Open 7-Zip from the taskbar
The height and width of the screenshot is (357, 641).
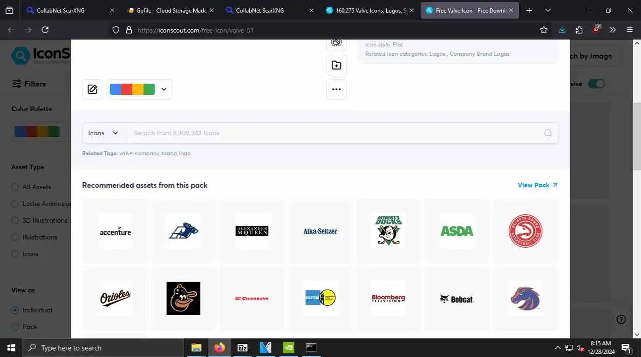tap(242, 348)
